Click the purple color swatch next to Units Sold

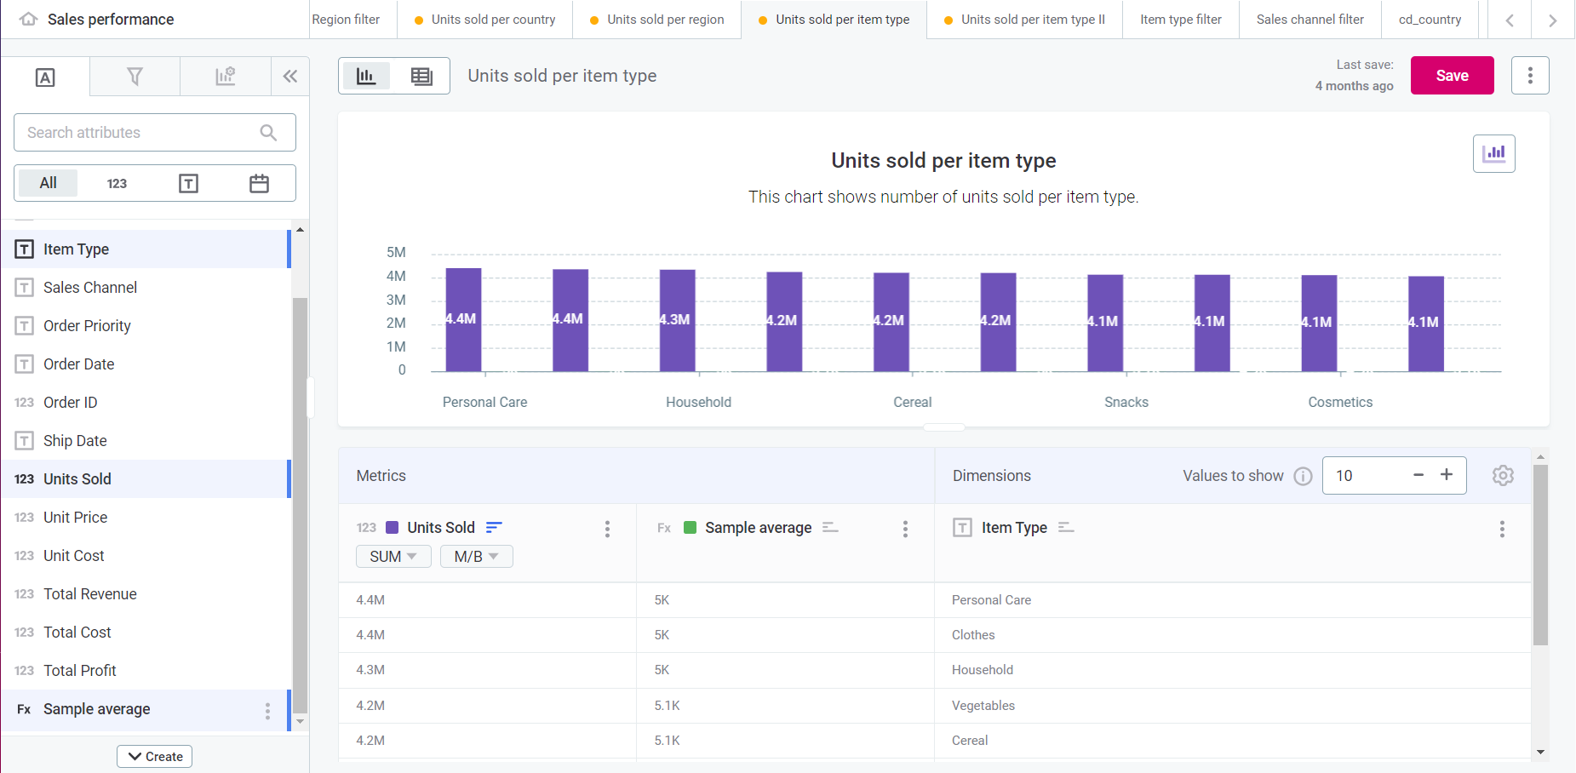point(393,527)
